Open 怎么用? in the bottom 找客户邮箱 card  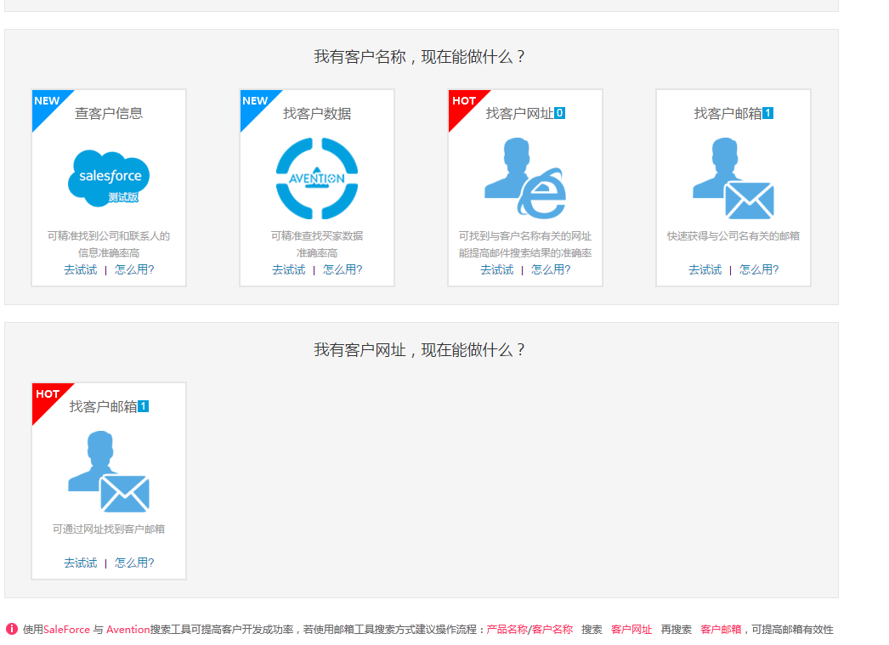click(134, 563)
